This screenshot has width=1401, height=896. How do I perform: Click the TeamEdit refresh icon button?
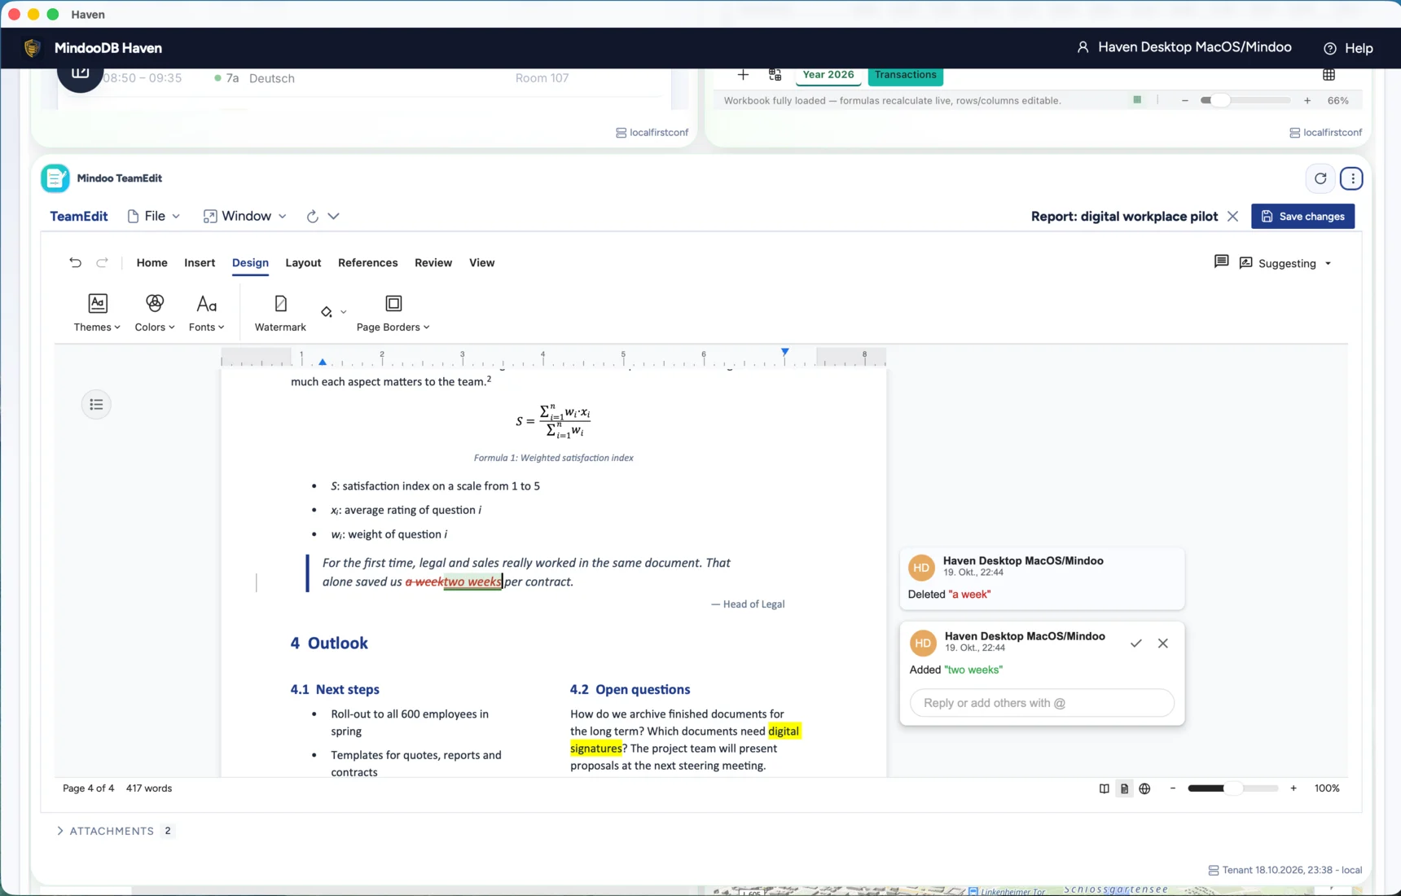[x=1320, y=178]
